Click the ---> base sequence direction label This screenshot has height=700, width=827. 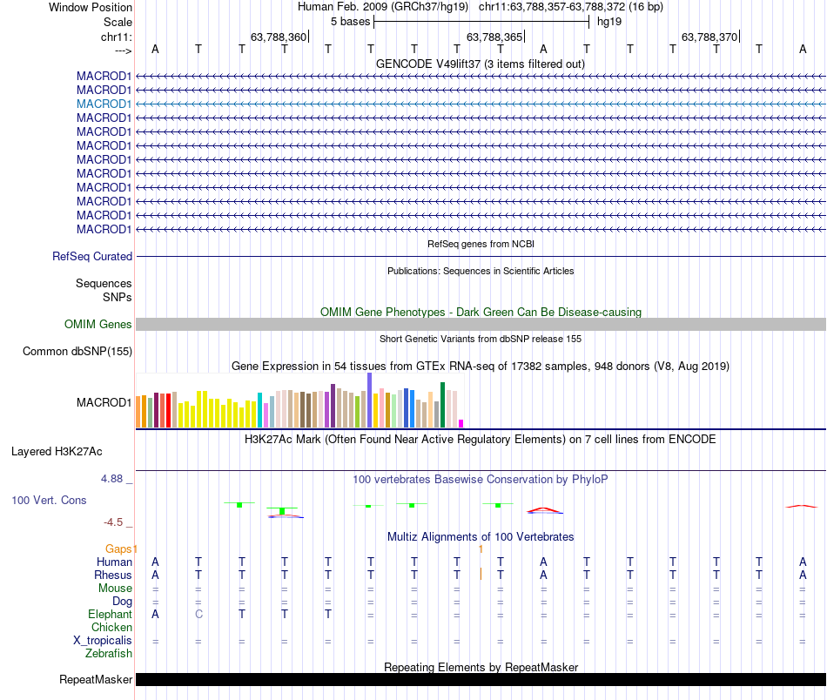(x=123, y=50)
